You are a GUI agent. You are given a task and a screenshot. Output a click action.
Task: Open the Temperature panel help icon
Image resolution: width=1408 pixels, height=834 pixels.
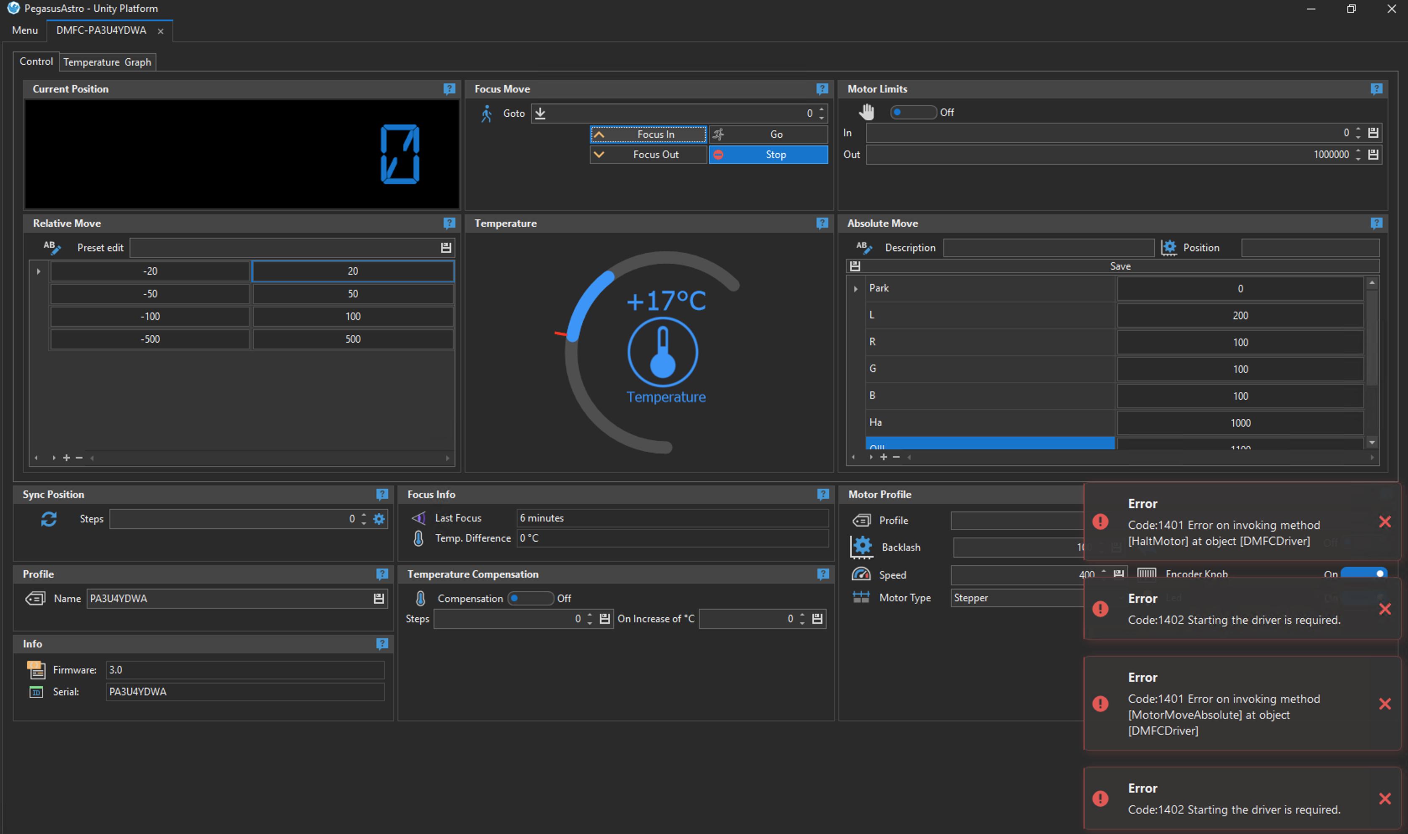822,223
